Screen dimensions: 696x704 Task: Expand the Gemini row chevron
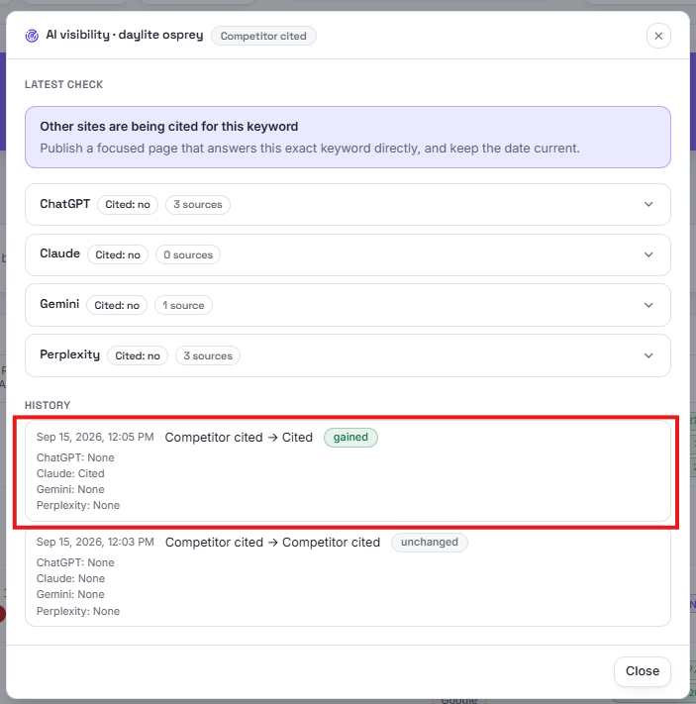pyautogui.click(x=648, y=305)
